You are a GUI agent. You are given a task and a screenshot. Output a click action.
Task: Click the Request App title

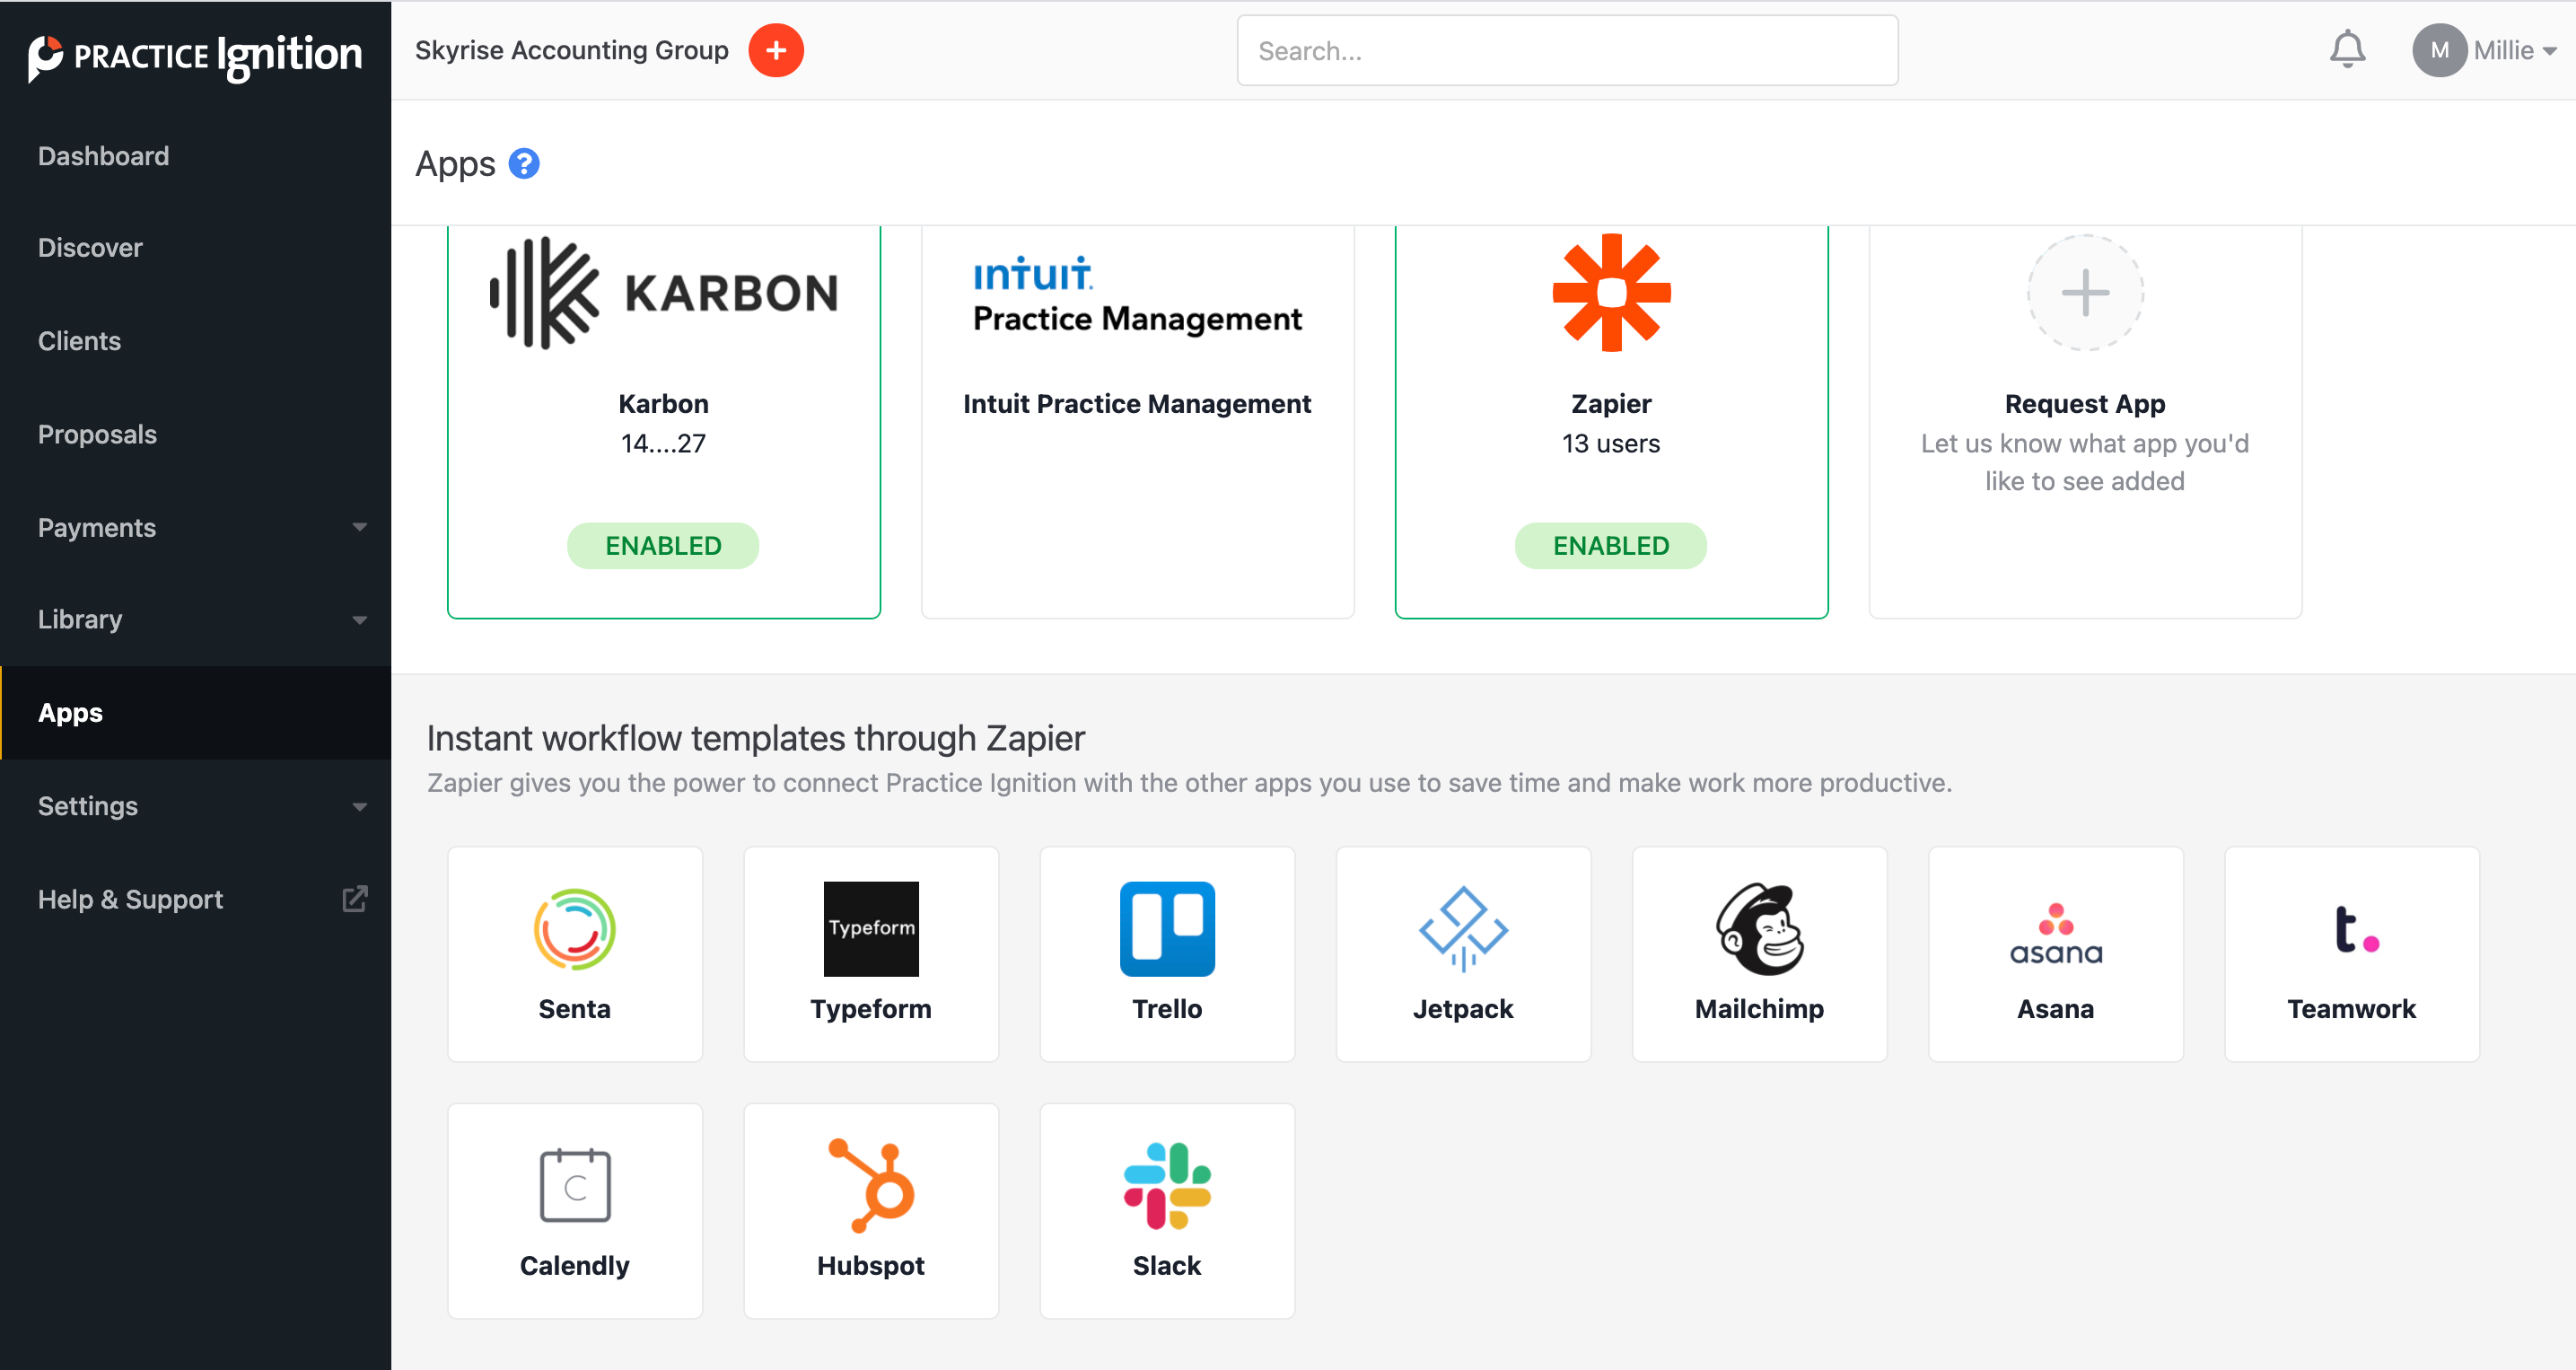2085,403
